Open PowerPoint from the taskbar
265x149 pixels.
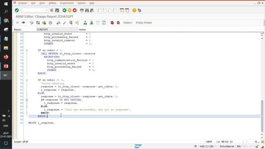pyautogui.click(x=6, y=66)
